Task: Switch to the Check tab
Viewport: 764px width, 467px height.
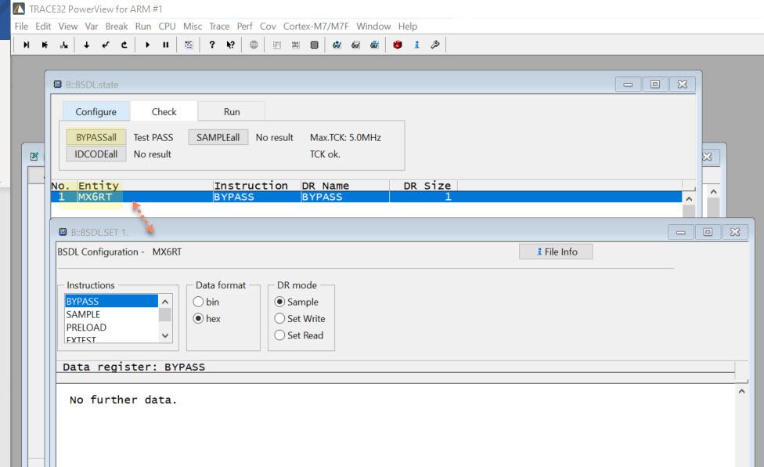Action: 164,111
